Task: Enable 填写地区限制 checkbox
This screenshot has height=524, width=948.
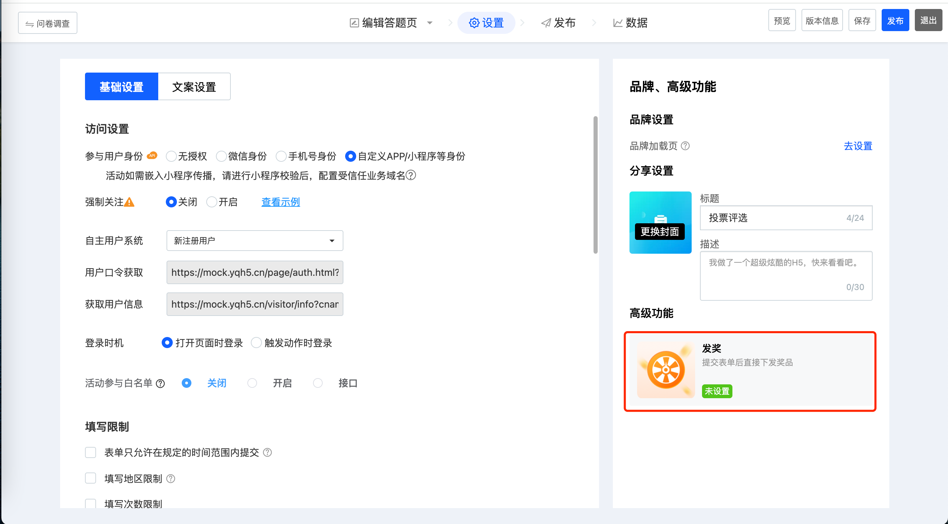Action: click(x=91, y=479)
